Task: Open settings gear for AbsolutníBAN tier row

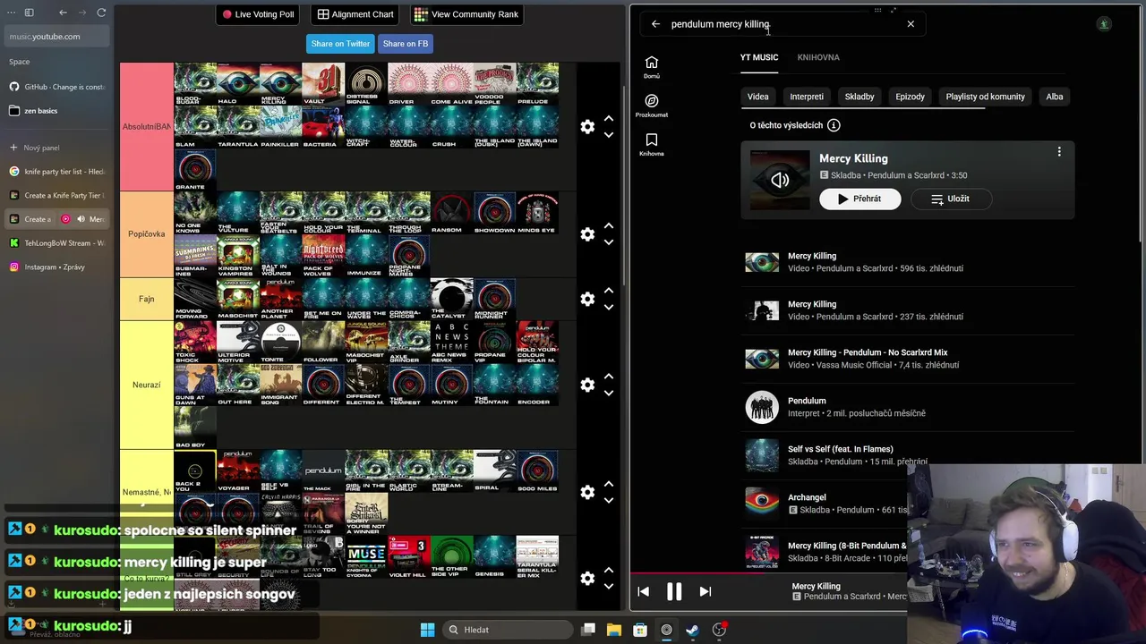Action: click(x=587, y=127)
